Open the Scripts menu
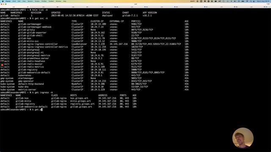 coord(37,1)
